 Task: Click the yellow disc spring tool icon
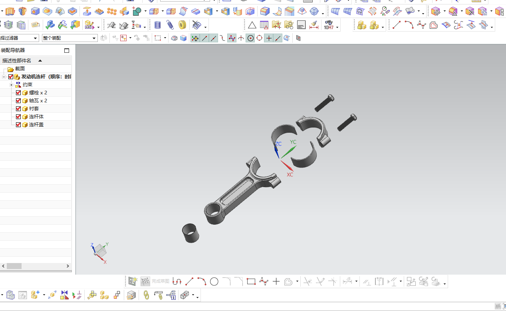click(x=183, y=25)
